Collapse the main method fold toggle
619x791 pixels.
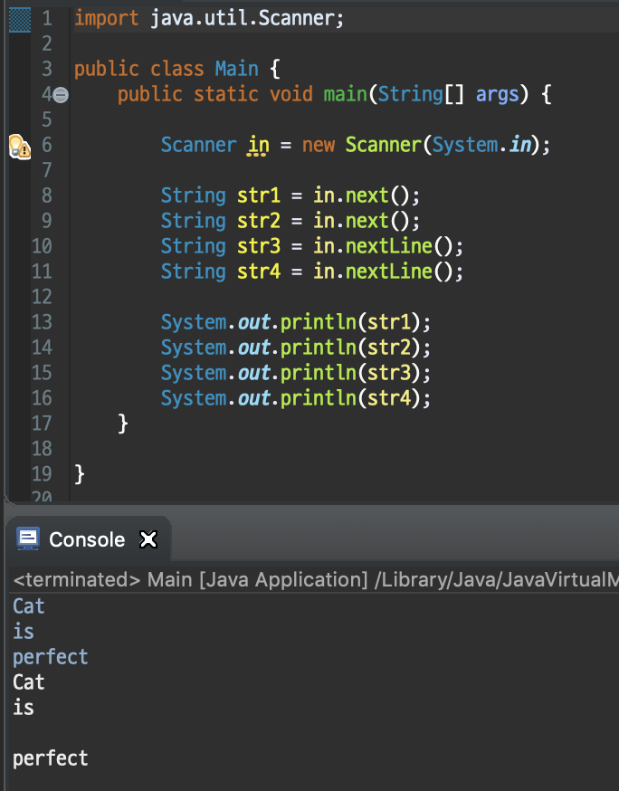click(61, 95)
